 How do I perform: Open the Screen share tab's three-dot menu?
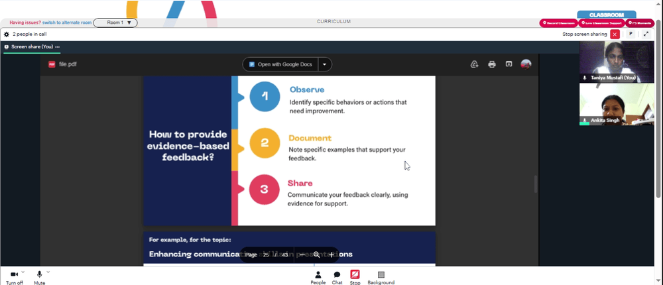pos(58,47)
